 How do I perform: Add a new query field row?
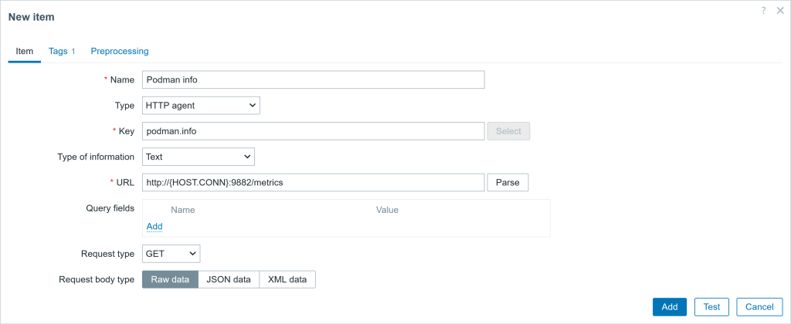(x=154, y=226)
